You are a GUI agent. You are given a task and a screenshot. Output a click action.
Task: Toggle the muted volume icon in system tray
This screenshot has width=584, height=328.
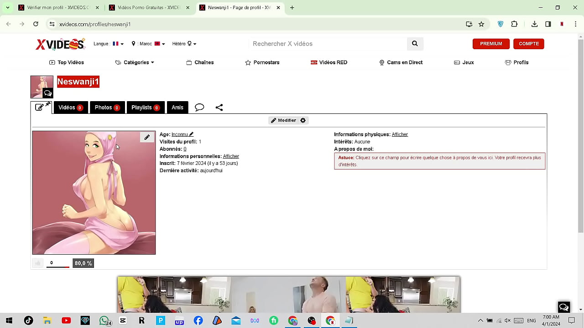pos(507,321)
